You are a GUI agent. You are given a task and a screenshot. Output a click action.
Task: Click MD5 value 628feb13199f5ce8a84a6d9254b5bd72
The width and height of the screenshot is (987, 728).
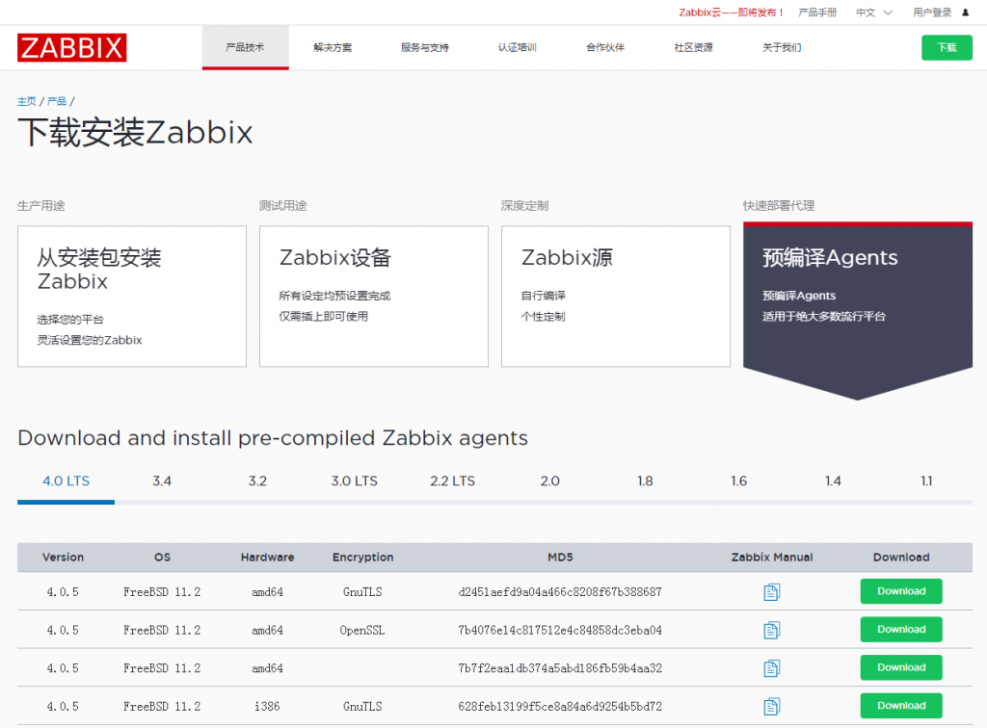click(x=560, y=707)
